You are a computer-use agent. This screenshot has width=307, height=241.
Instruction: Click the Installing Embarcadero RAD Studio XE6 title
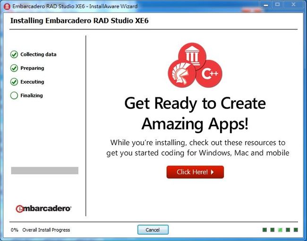pos(79,21)
